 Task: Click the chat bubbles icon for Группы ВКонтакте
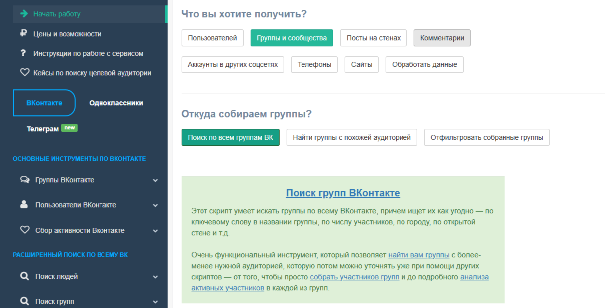(x=25, y=180)
